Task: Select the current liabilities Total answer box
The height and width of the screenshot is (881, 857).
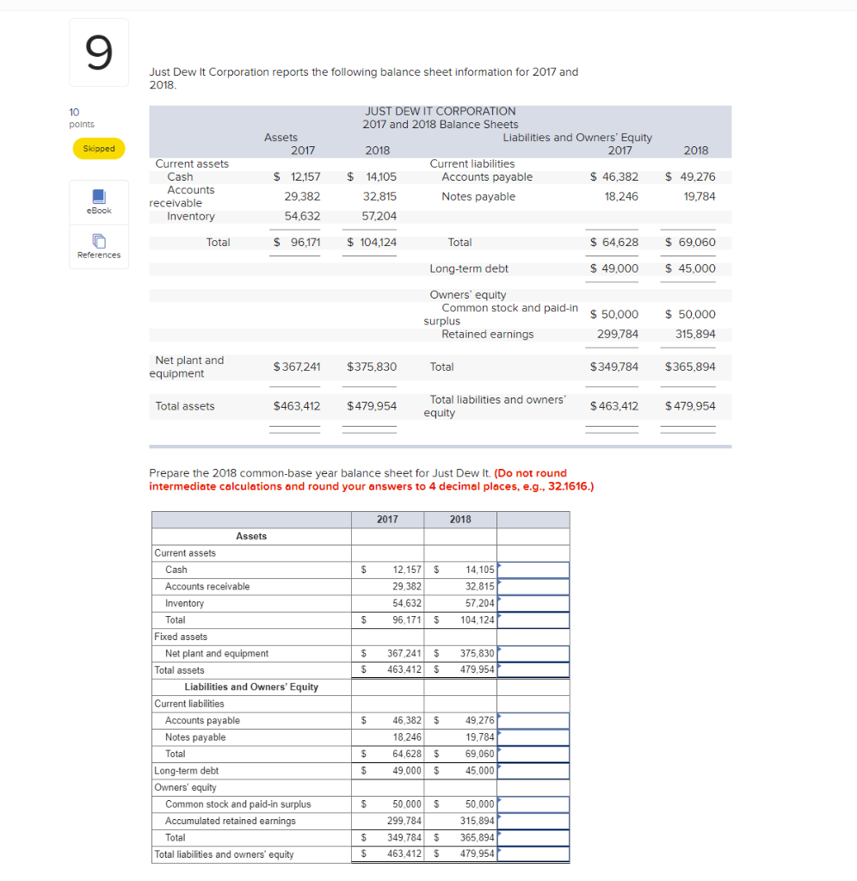Action: pyautogui.click(x=533, y=754)
